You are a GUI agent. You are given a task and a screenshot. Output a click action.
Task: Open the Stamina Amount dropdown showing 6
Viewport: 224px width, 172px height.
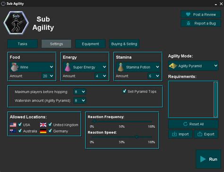(154, 76)
